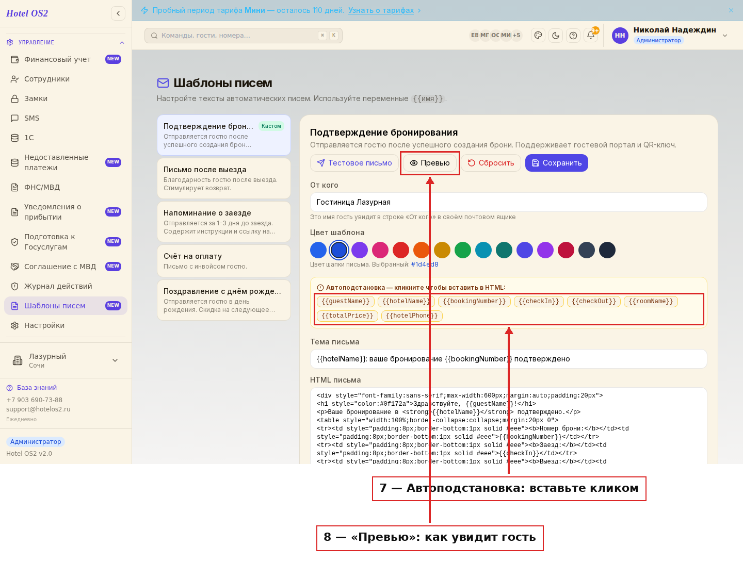Send a Тестовое письмо

354,163
